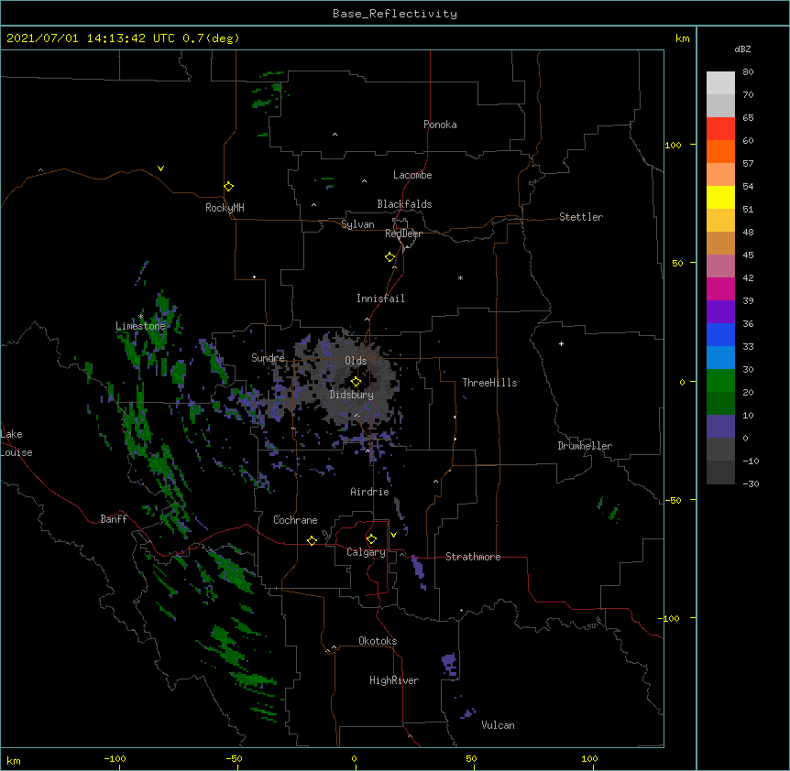
Task: Click the yellow diamond marker south of RedDeer
Action: point(390,257)
